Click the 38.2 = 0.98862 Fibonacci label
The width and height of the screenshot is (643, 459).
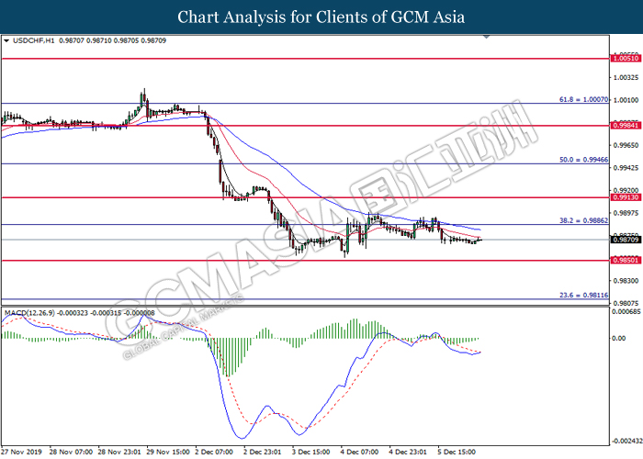[584, 220]
